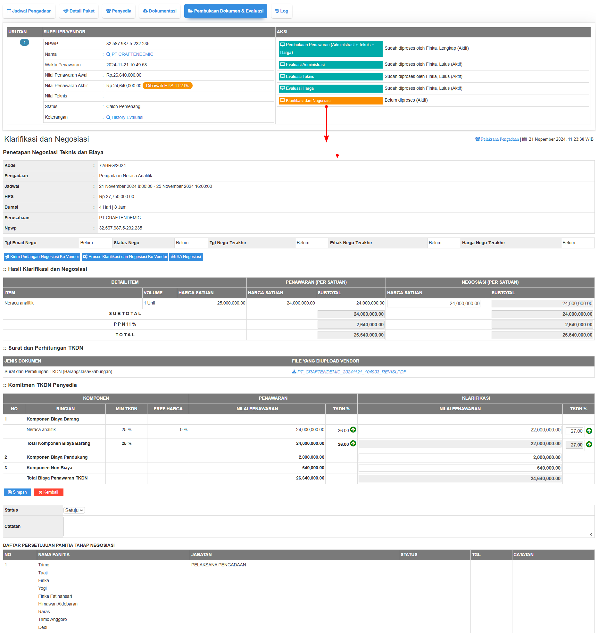598x634 pixels.
Task: Save the form with Simpan button
Action: pos(17,492)
